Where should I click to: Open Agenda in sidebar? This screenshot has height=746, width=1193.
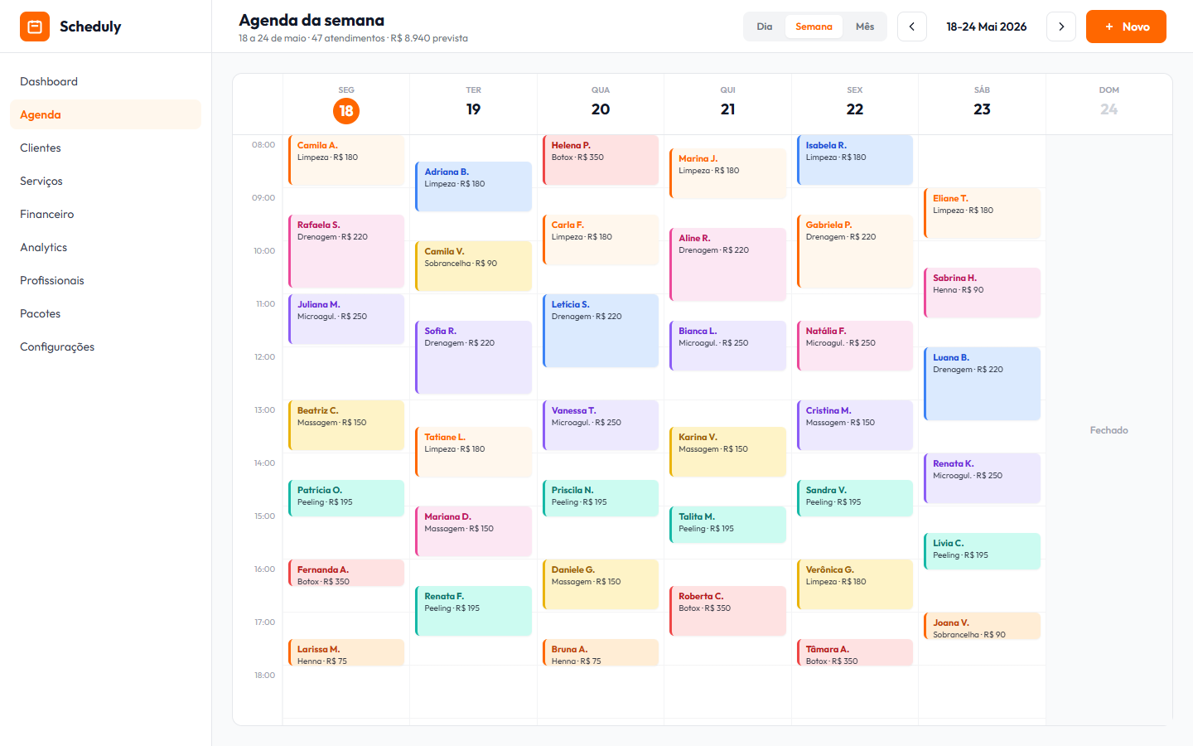point(105,114)
